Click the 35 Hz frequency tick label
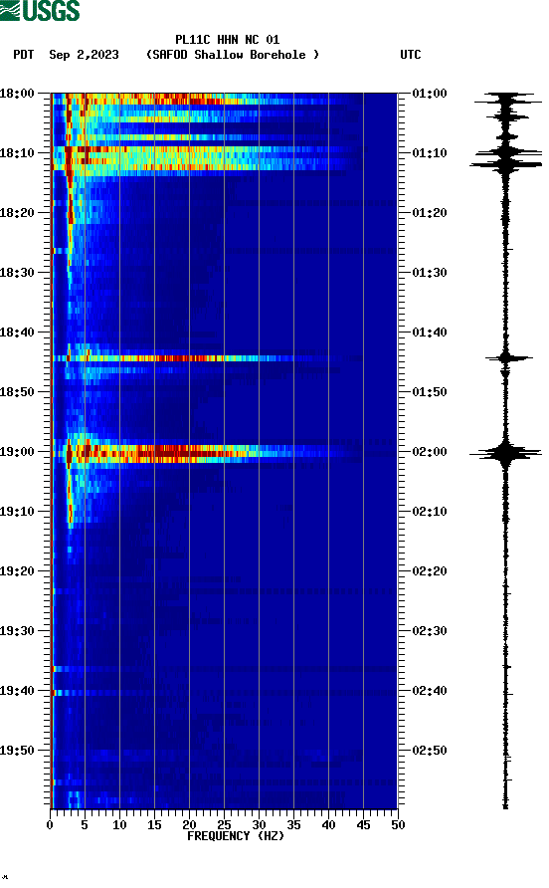The width and height of the screenshot is (549, 888). (x=293, y=825)
